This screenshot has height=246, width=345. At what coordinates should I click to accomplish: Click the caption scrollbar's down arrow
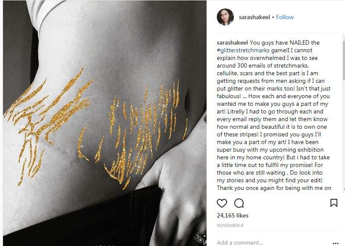[x=344, y=189]
